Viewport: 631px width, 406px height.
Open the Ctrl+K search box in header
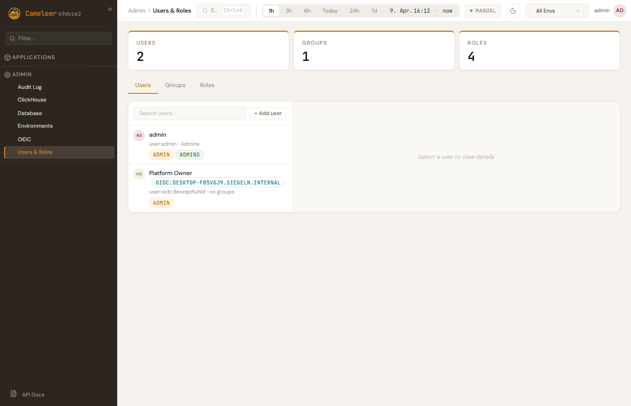point(223,11)
